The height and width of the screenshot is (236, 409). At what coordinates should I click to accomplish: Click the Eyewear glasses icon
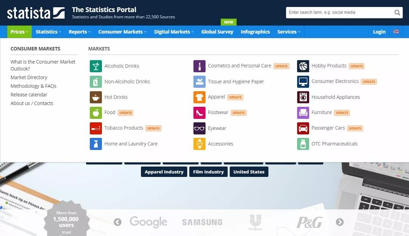coord(200,128)
